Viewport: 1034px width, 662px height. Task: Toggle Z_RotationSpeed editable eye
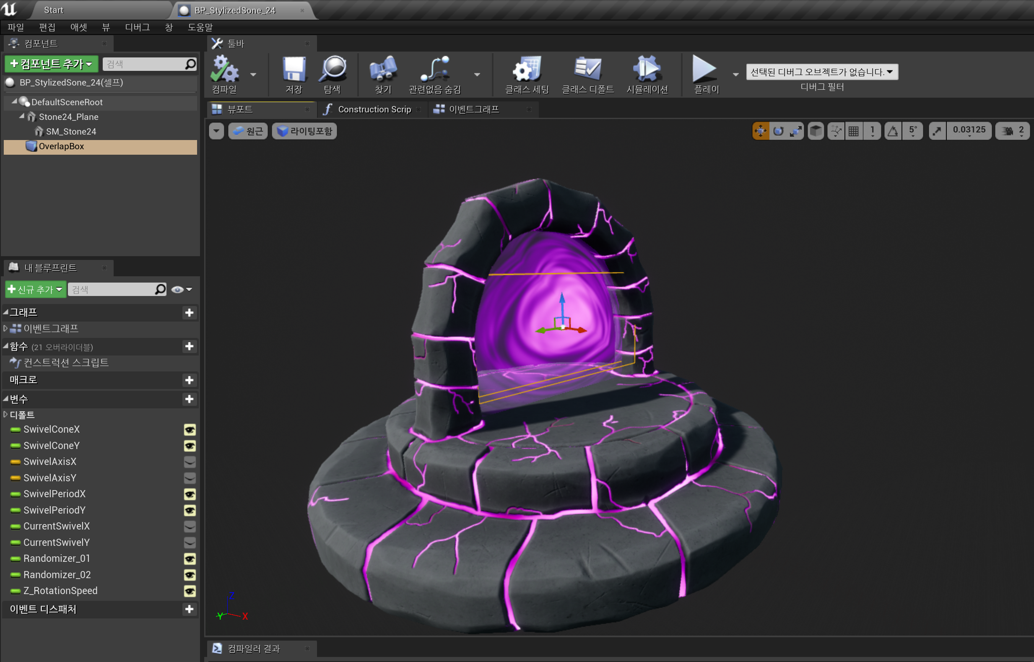click(x=190, y=591)
